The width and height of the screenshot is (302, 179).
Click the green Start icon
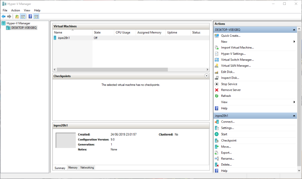click(217, 134)
